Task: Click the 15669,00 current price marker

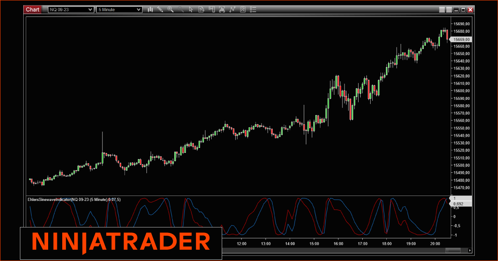Action: (x=461, y=39)
